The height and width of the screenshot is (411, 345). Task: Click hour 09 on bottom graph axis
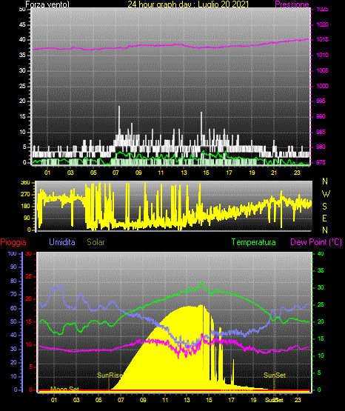[x=143, y=400]
